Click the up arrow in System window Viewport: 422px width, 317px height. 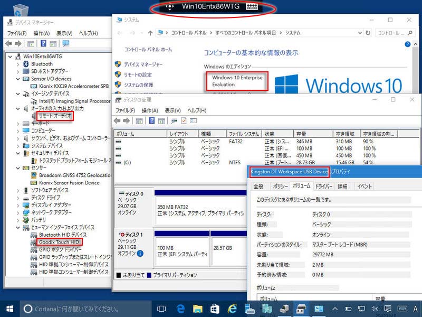(150, 33)
